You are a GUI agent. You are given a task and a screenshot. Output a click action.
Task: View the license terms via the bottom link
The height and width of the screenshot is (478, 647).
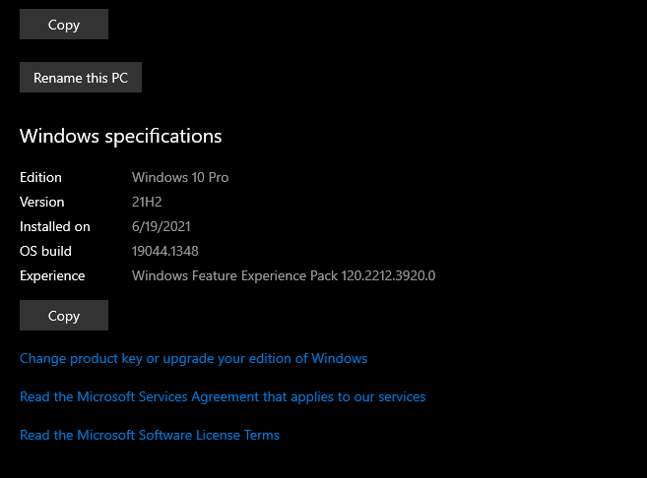(150, 435)
